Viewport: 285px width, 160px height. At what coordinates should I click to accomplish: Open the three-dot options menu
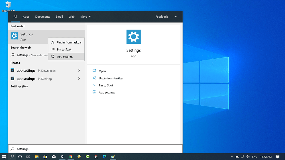(175, 17)
